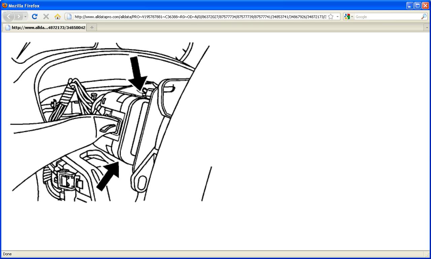431x259 pixels.
Task: Focus the alldatapro.com address field
Action: [200, 16]
